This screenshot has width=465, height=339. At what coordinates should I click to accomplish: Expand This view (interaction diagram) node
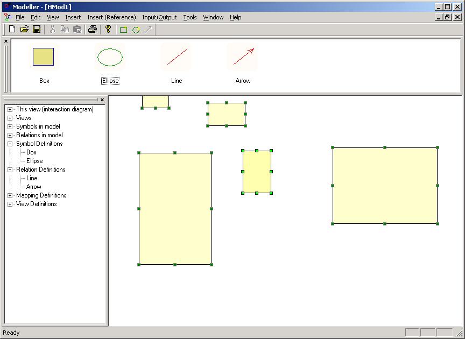pyautogui.click(x=10, y=109)
